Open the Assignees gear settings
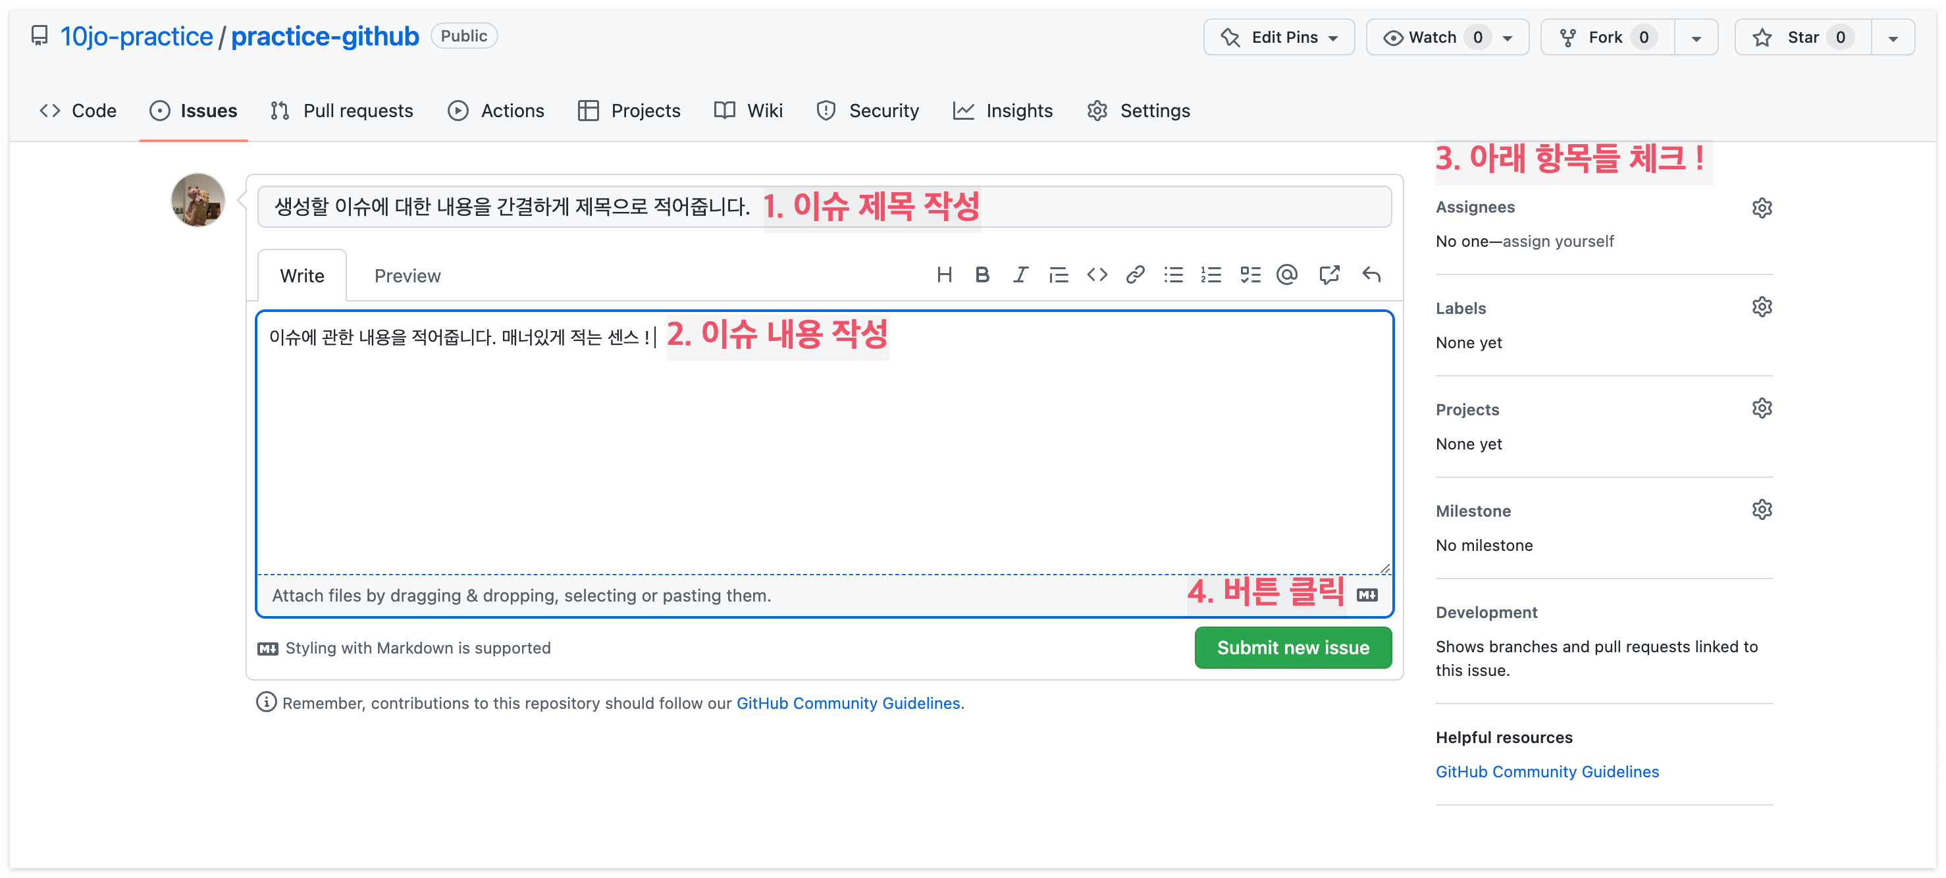1946x878 pixels. click(1761, 207)
